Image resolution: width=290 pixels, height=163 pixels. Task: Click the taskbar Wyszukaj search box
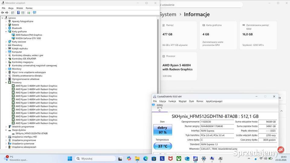click(x=95, y=158)
